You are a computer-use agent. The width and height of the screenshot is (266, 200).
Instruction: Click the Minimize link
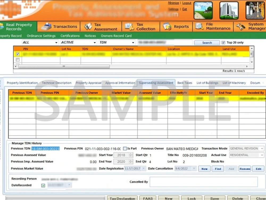click(x=173, y=3)
